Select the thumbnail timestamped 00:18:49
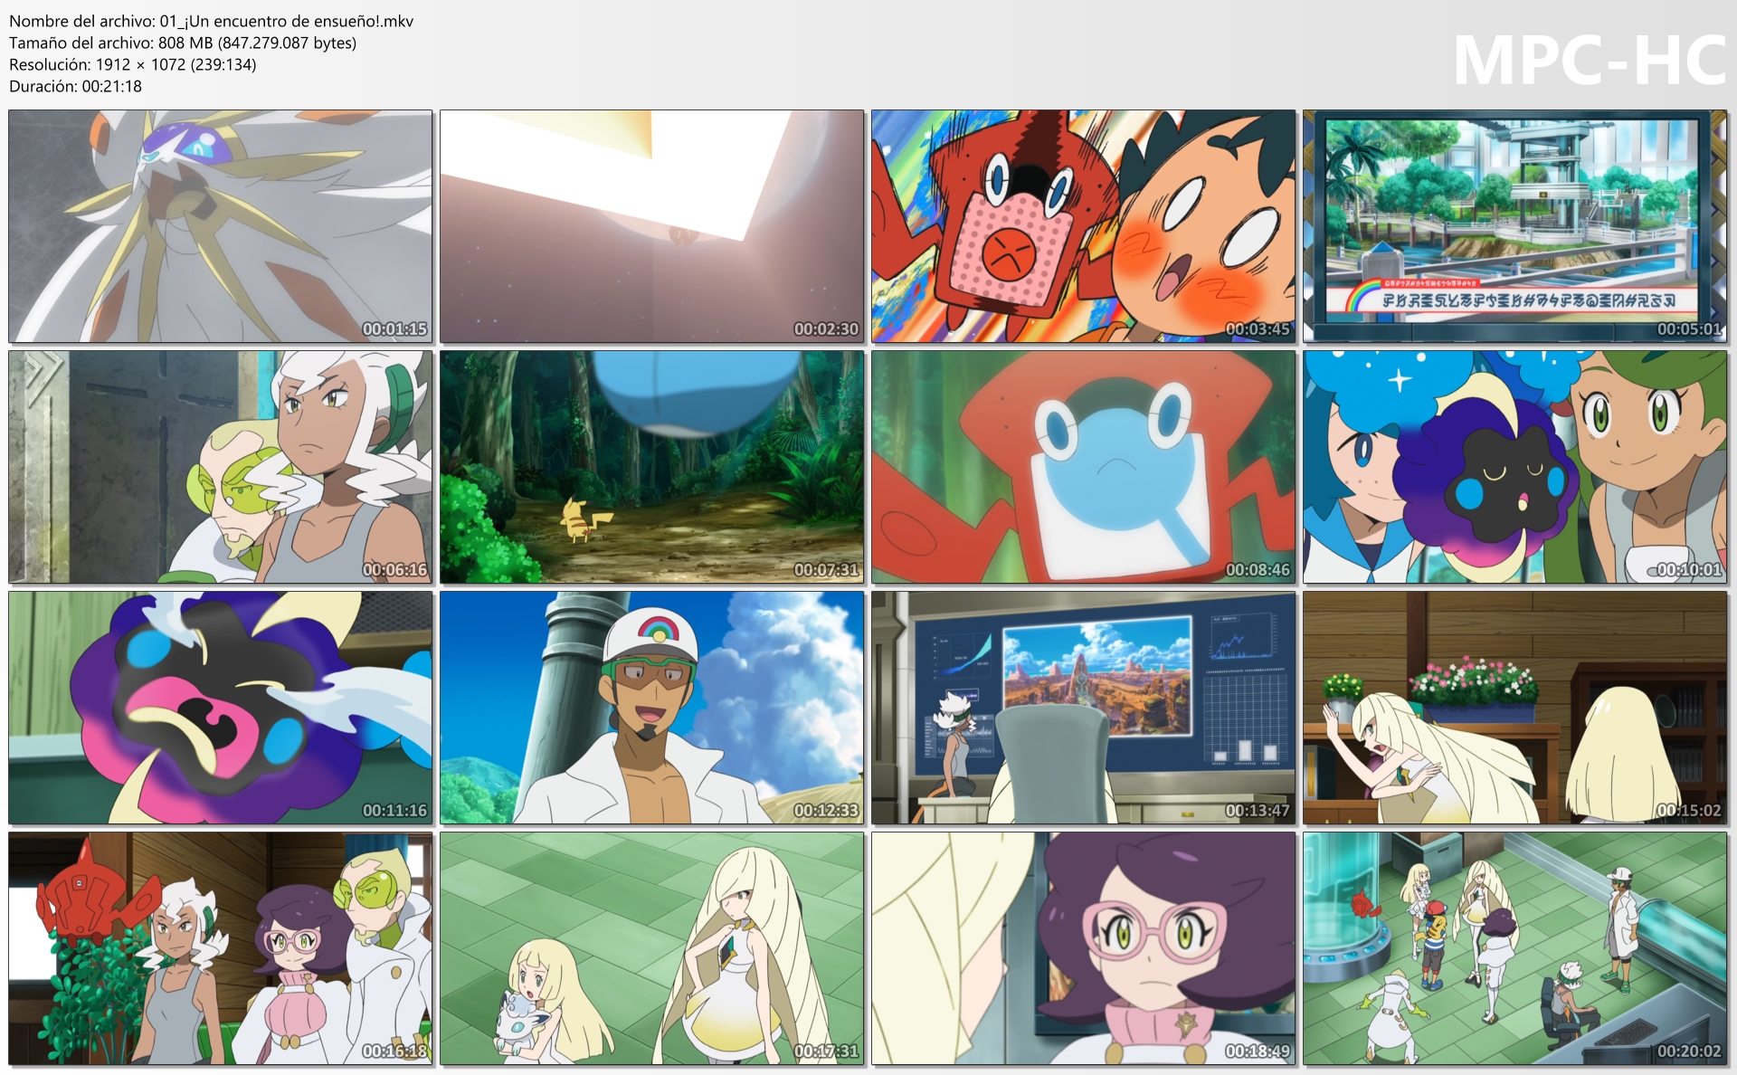Image resolution: width=1737 pixels, height=1075 pixels. [x=1084, y=948]
